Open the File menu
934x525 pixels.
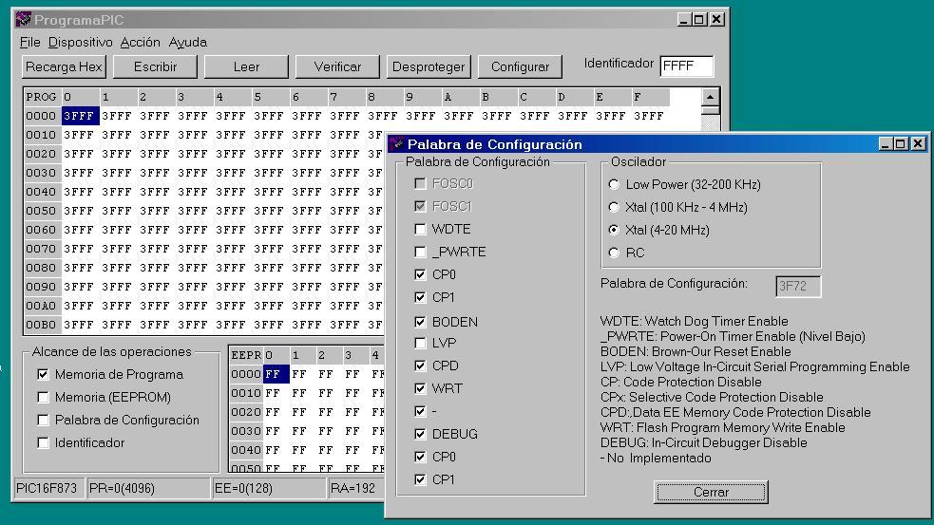point(30,42)
